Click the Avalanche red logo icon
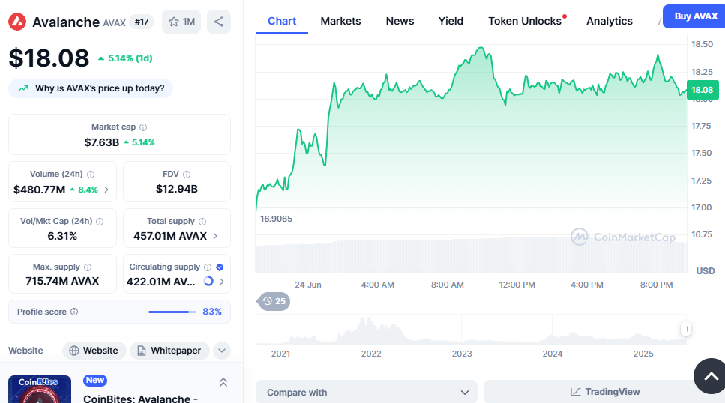Screen dimensions: 725x403 tap(17, 22)
